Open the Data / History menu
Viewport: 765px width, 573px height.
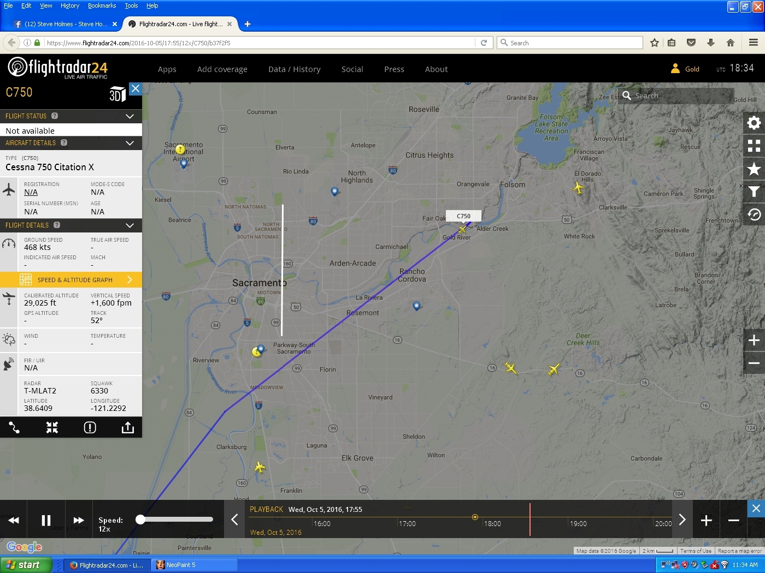tap(294, 69)
